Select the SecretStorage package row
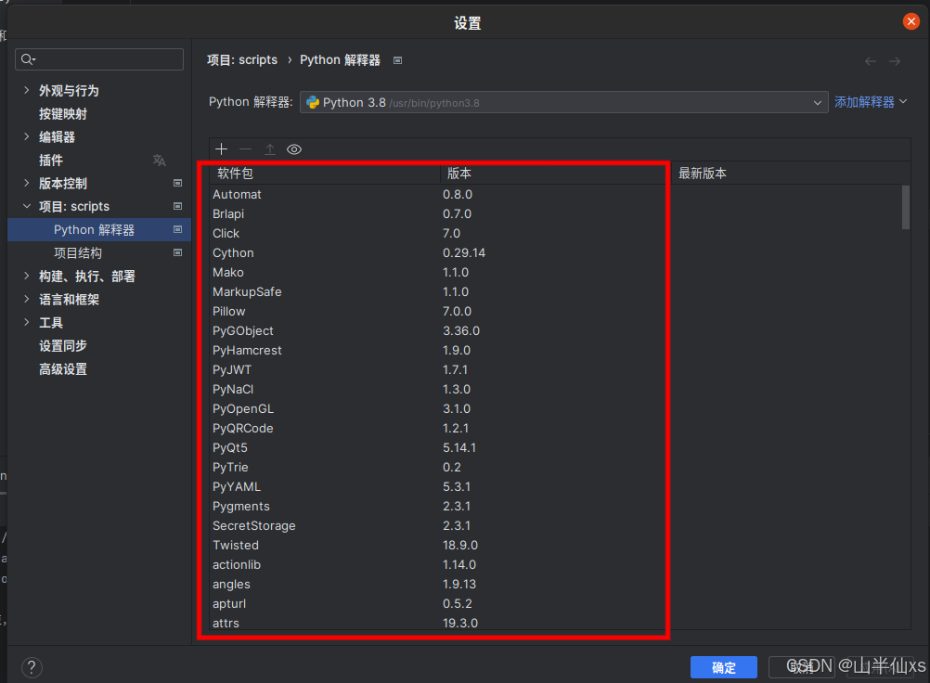The width and height of the screenshot is (930, 683). coord(556,526)
